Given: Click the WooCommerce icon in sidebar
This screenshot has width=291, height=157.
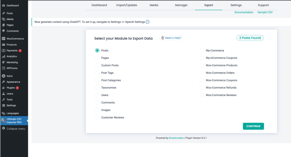Looking at the screenshot, I should [x=3, y=39].
